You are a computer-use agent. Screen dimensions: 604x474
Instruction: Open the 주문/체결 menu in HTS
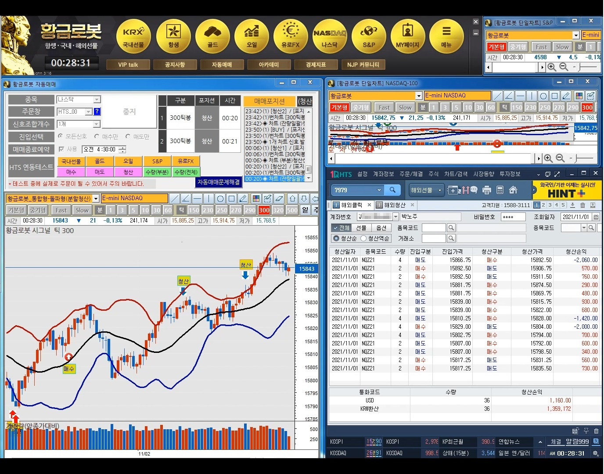click(x=411, y=174)
